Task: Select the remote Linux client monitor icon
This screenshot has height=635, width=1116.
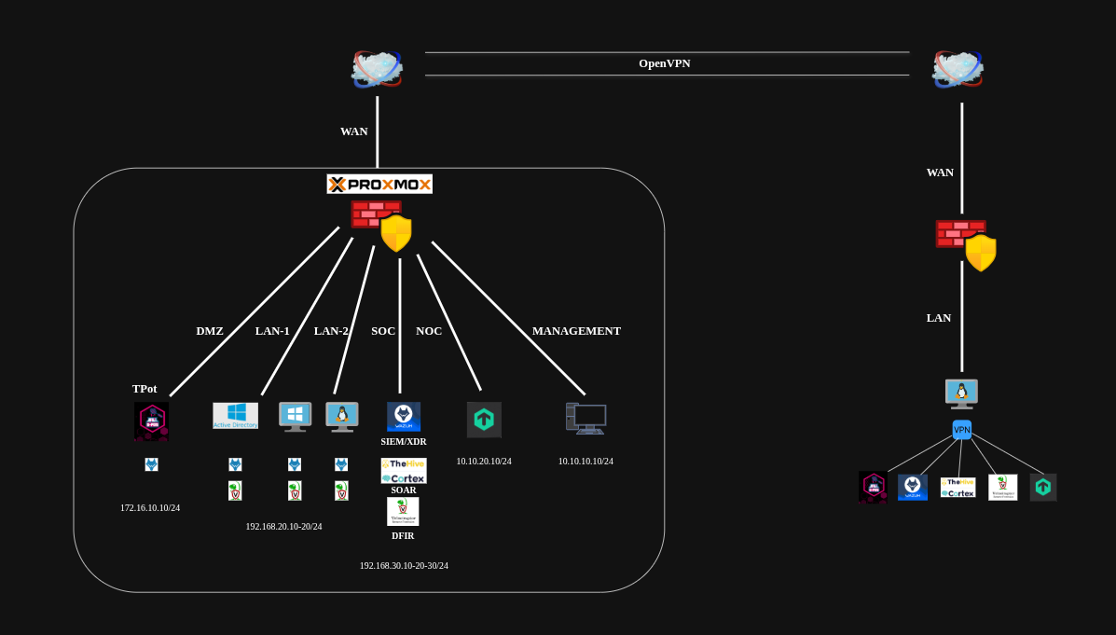Action: [x=961, y=393]
